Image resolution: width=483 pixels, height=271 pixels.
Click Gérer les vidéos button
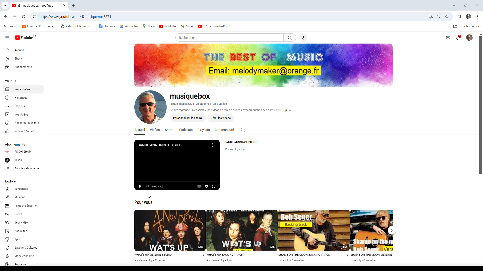coord(221,118)
